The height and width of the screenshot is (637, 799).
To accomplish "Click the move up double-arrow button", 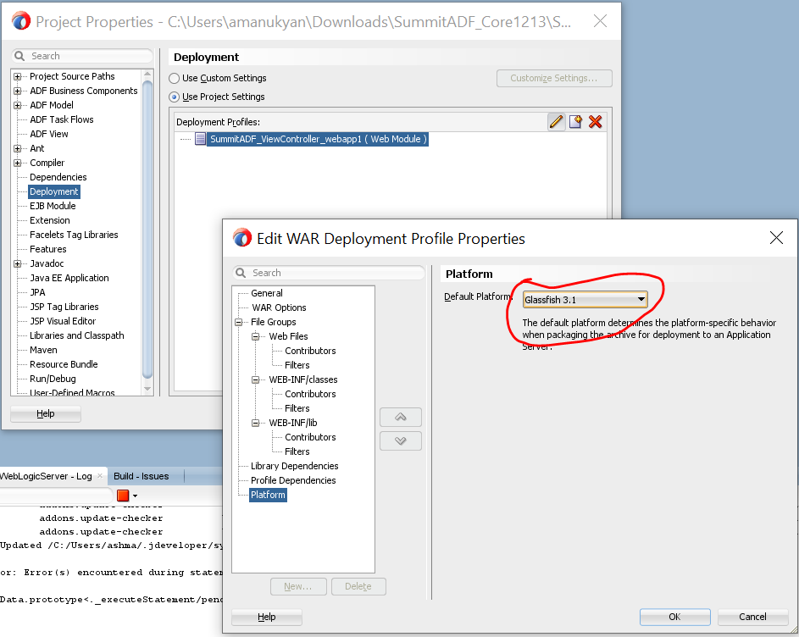I will [401, 418].
